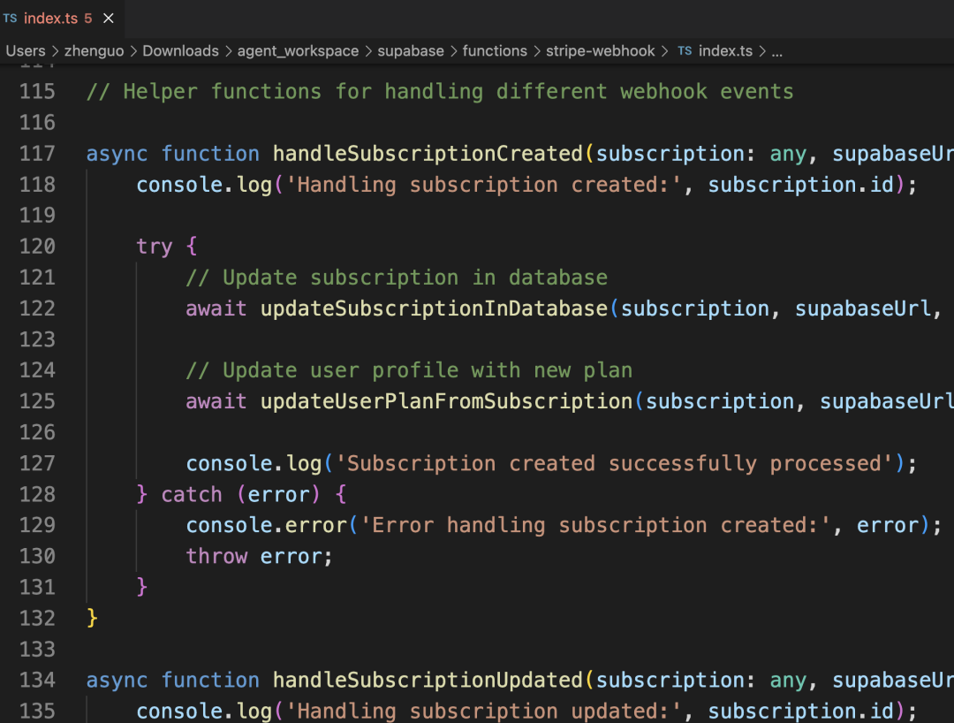Screen dimensions: 954x723
Task: Click the updateSubscriptionInDatabase call
Action: point(435,308)
